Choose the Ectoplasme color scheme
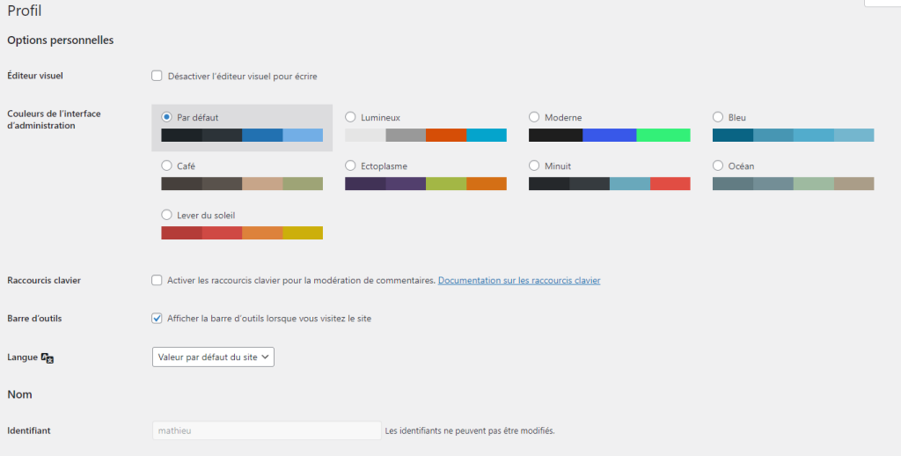The height and width of the screenshot is (456, 901). (x=351, y=165)
